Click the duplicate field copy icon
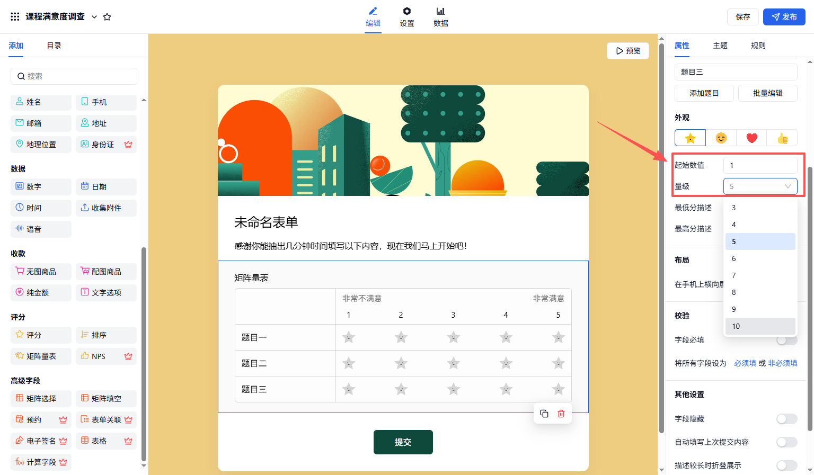 click(544, 414)
